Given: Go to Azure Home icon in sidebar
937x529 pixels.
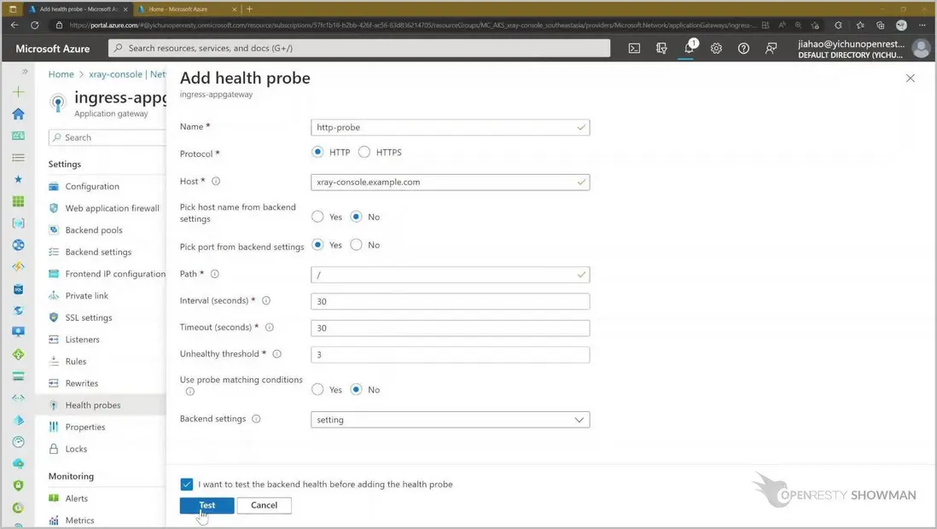Looking at the screenshot, I should (x=19, y=113).
